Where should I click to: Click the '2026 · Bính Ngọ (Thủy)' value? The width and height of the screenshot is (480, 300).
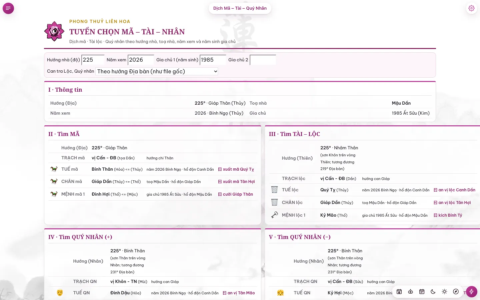click(219, 113)
